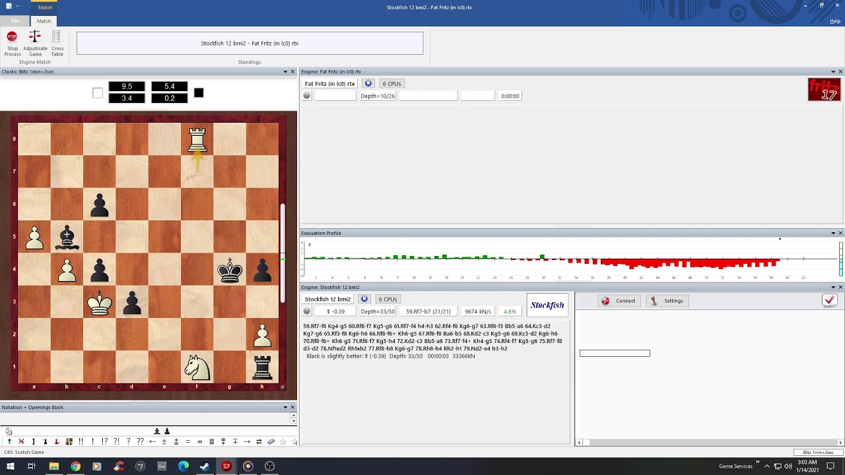Change Stockfish 6 CPUs setting
845x475 pixels.
click(388, 300)
